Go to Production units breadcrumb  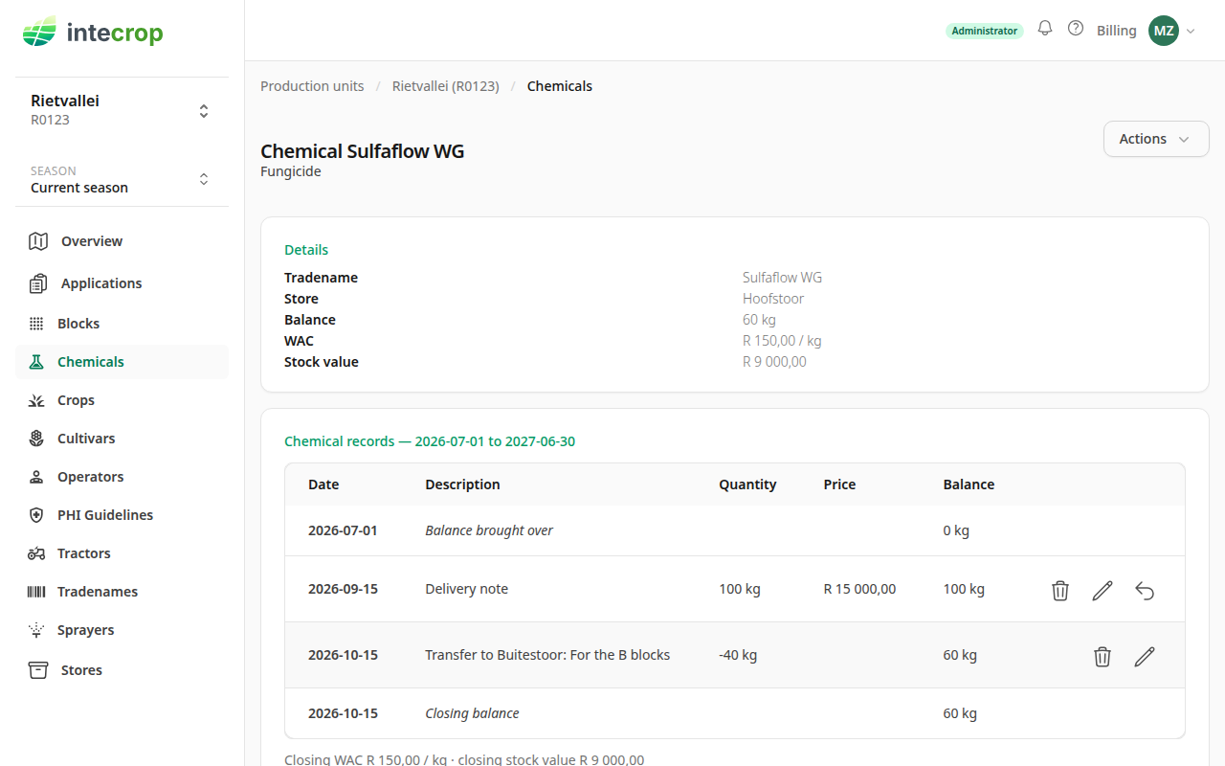[312, 86]
